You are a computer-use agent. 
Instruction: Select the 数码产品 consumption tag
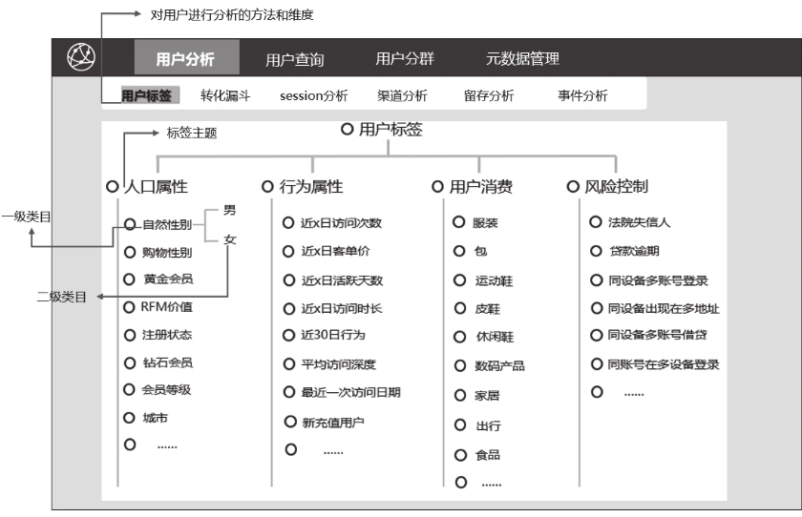pos(490,365)
